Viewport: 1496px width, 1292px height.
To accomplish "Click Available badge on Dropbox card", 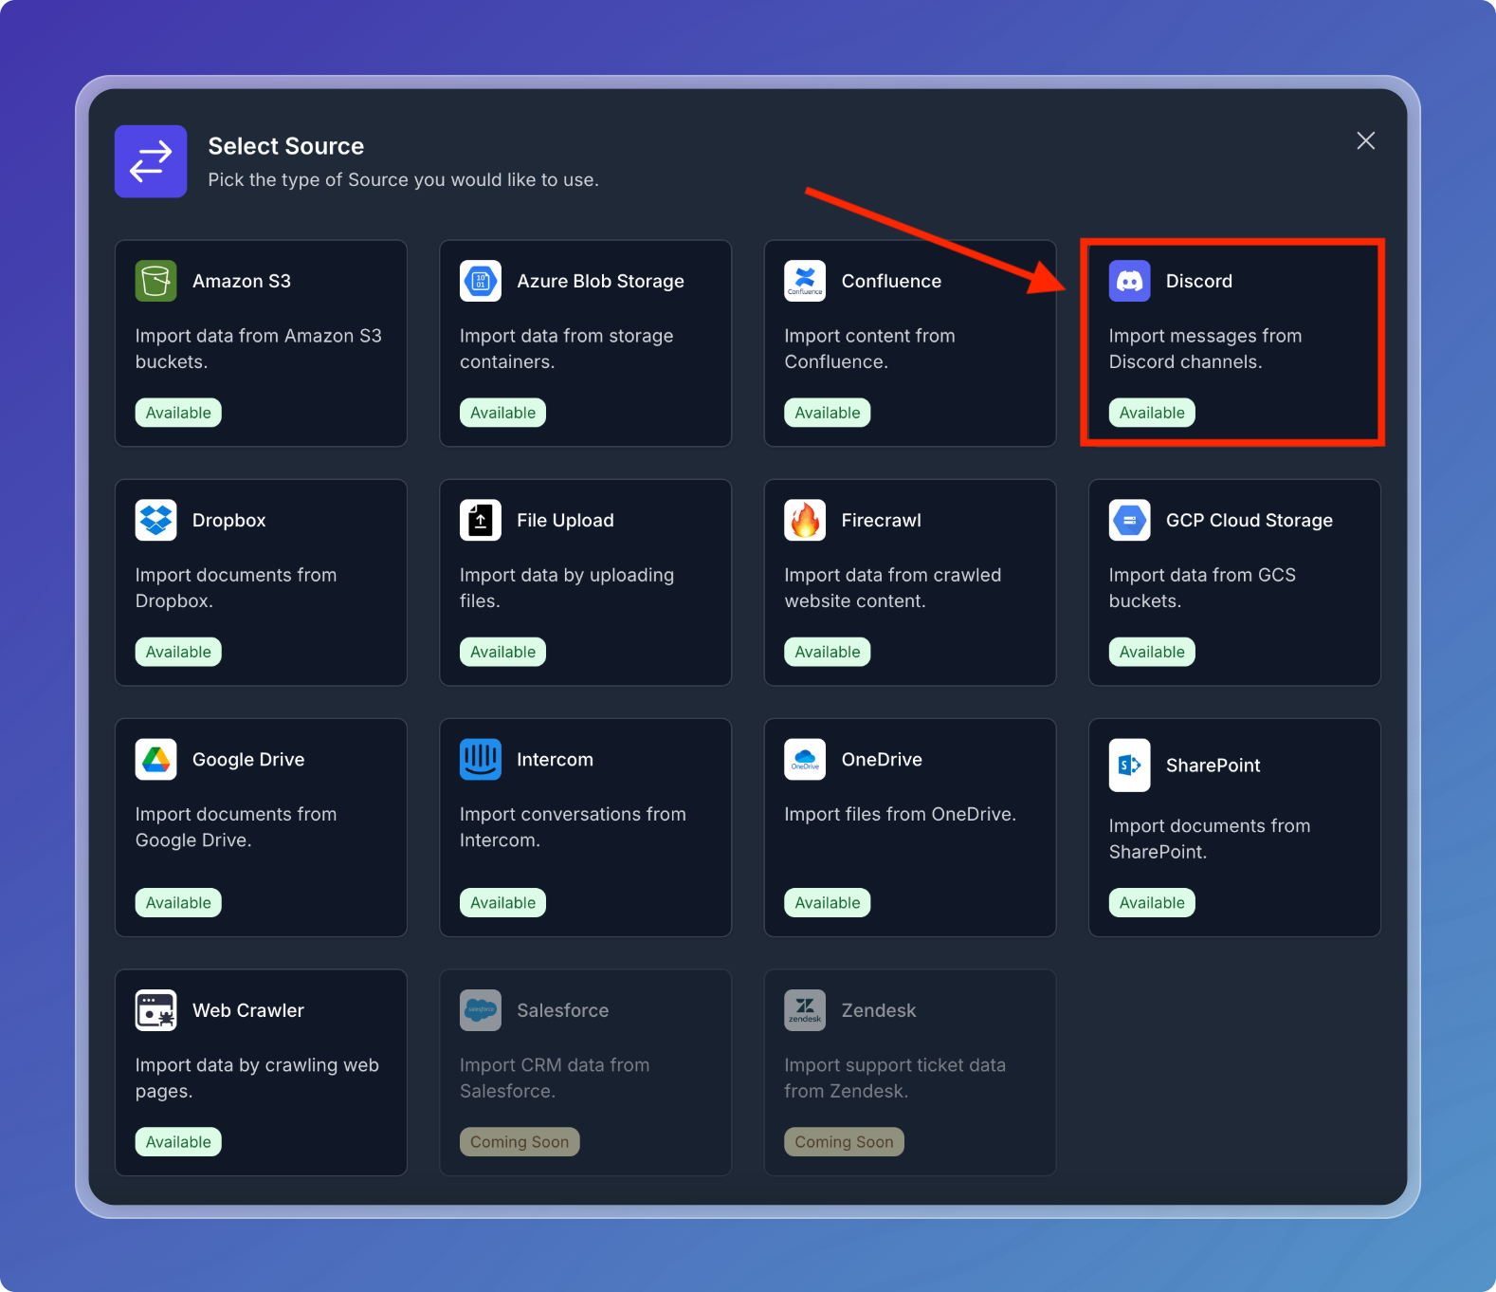I will 178,652.
